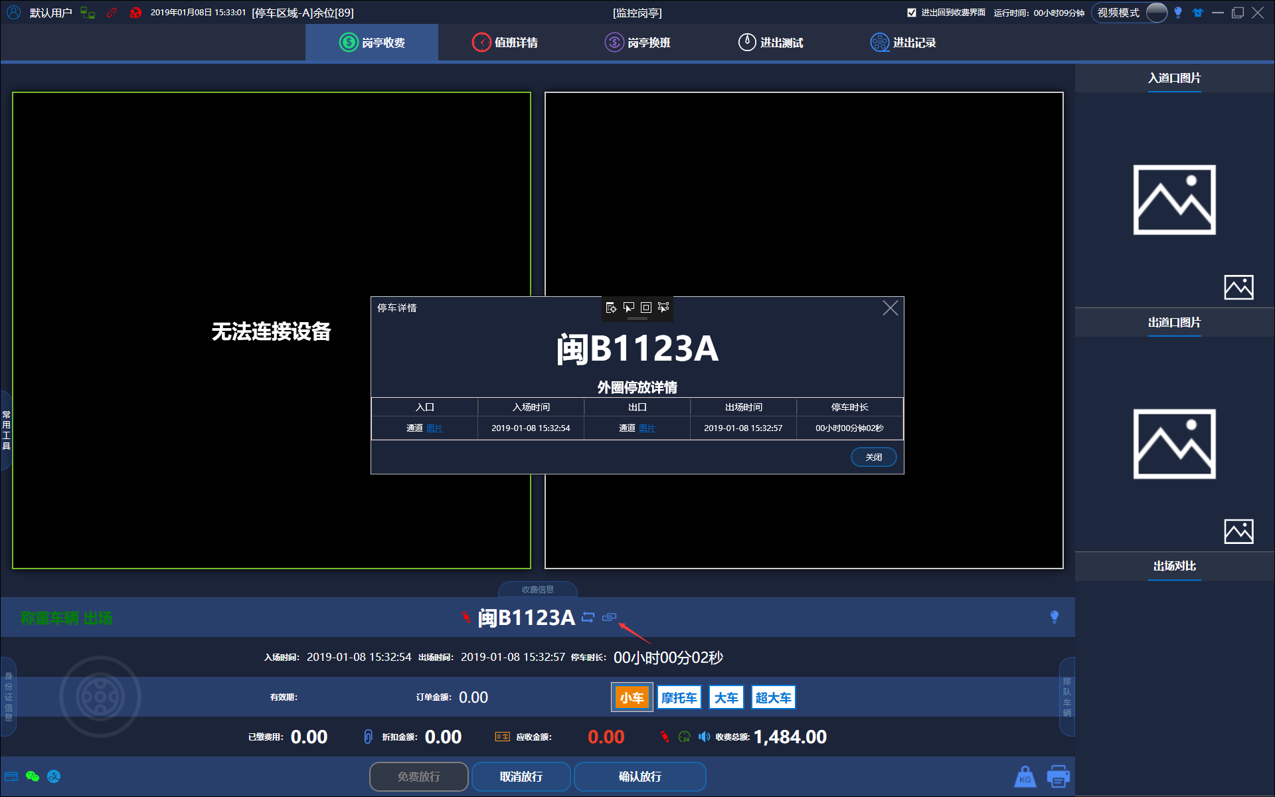The width and height of the screenshot is (1275, 797).
Task: Expand the 排队车辆 side panel
Action: tap(1066, 697)
